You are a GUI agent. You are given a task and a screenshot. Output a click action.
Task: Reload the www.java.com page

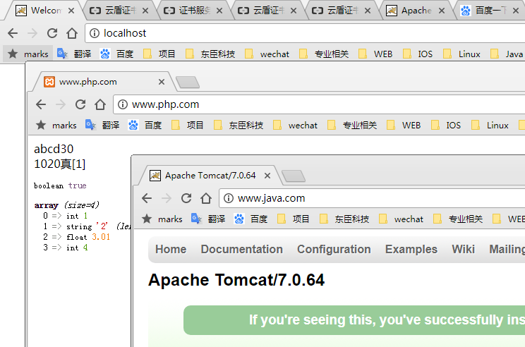click(186, 198)
